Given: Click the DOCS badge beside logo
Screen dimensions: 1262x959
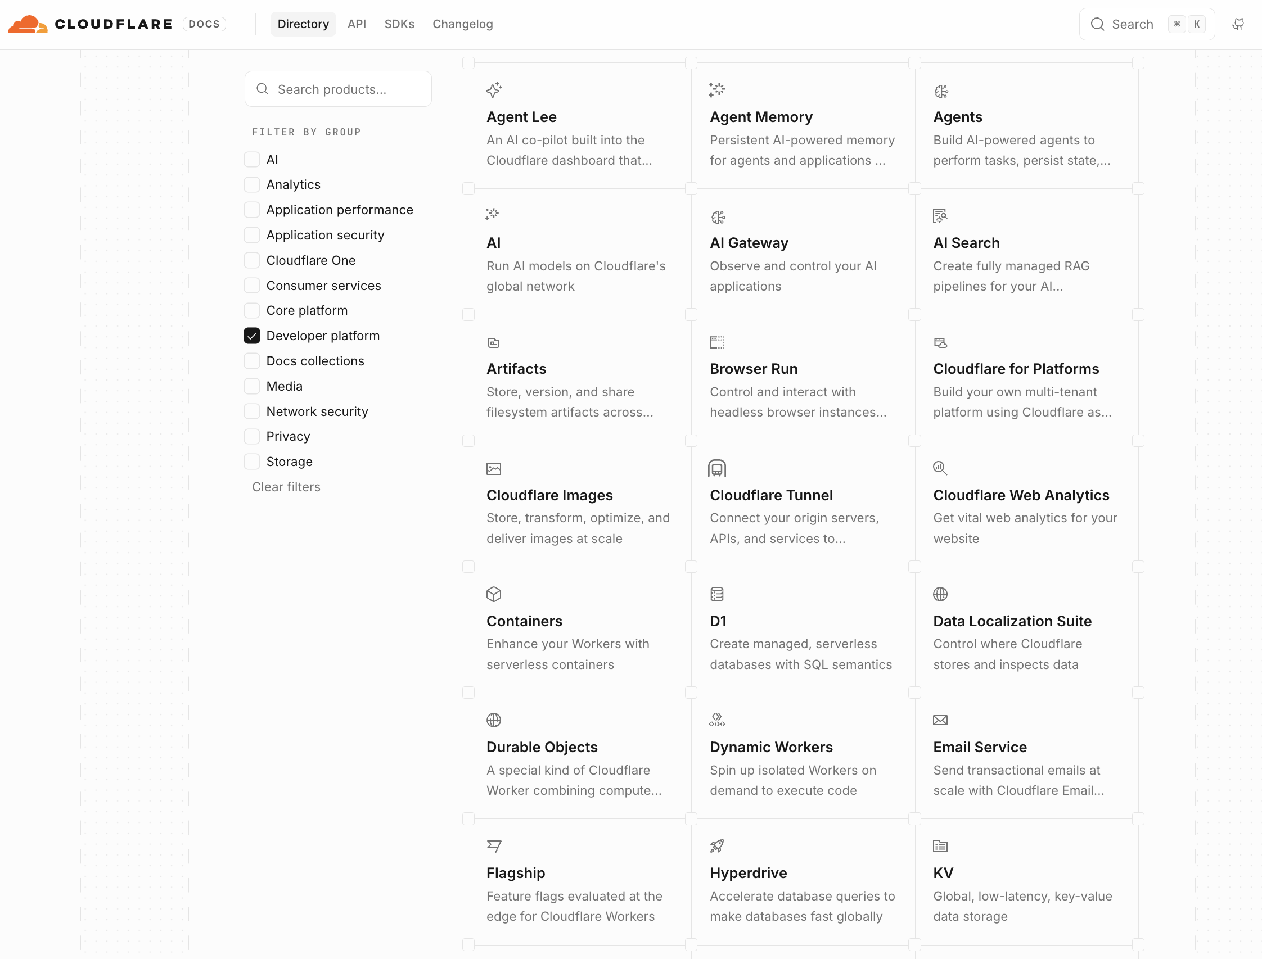Looking at the screenshot, I should pos(204,24).
